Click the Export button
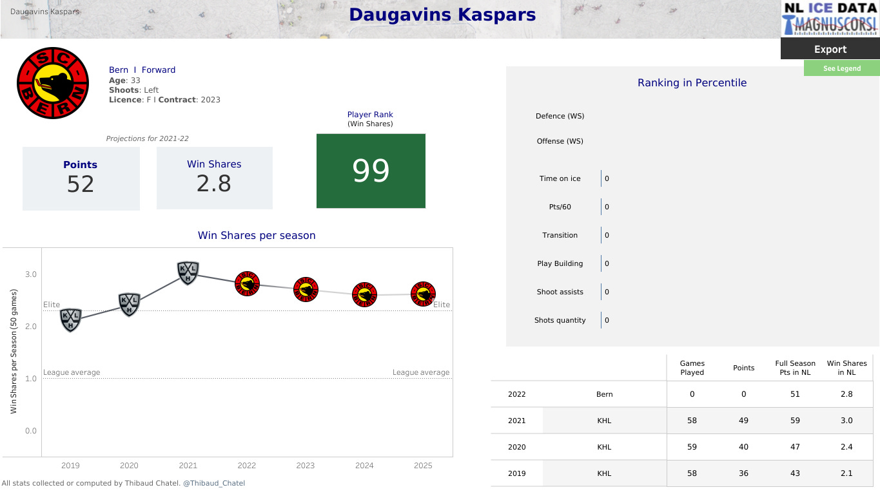The image size is (880, 494). (x=830, y=49)
